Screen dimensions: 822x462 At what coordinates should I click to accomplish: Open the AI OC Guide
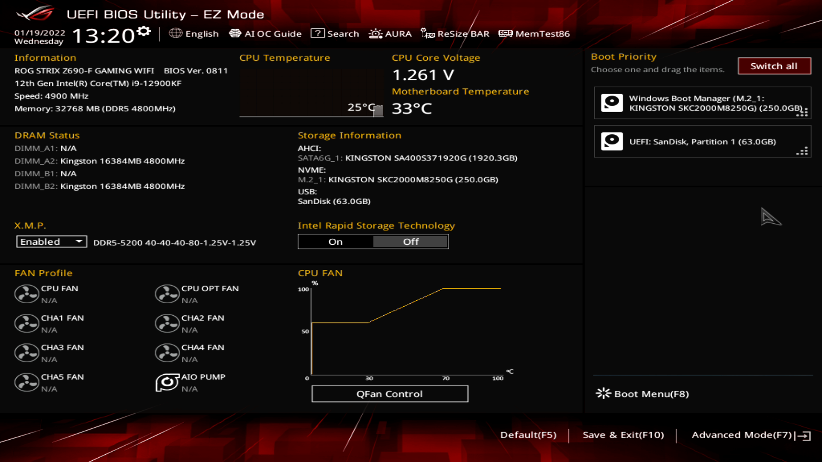coord(265,33)
